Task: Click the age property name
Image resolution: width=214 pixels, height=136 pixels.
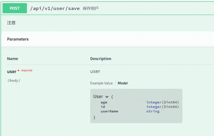Action: [104, 102]
